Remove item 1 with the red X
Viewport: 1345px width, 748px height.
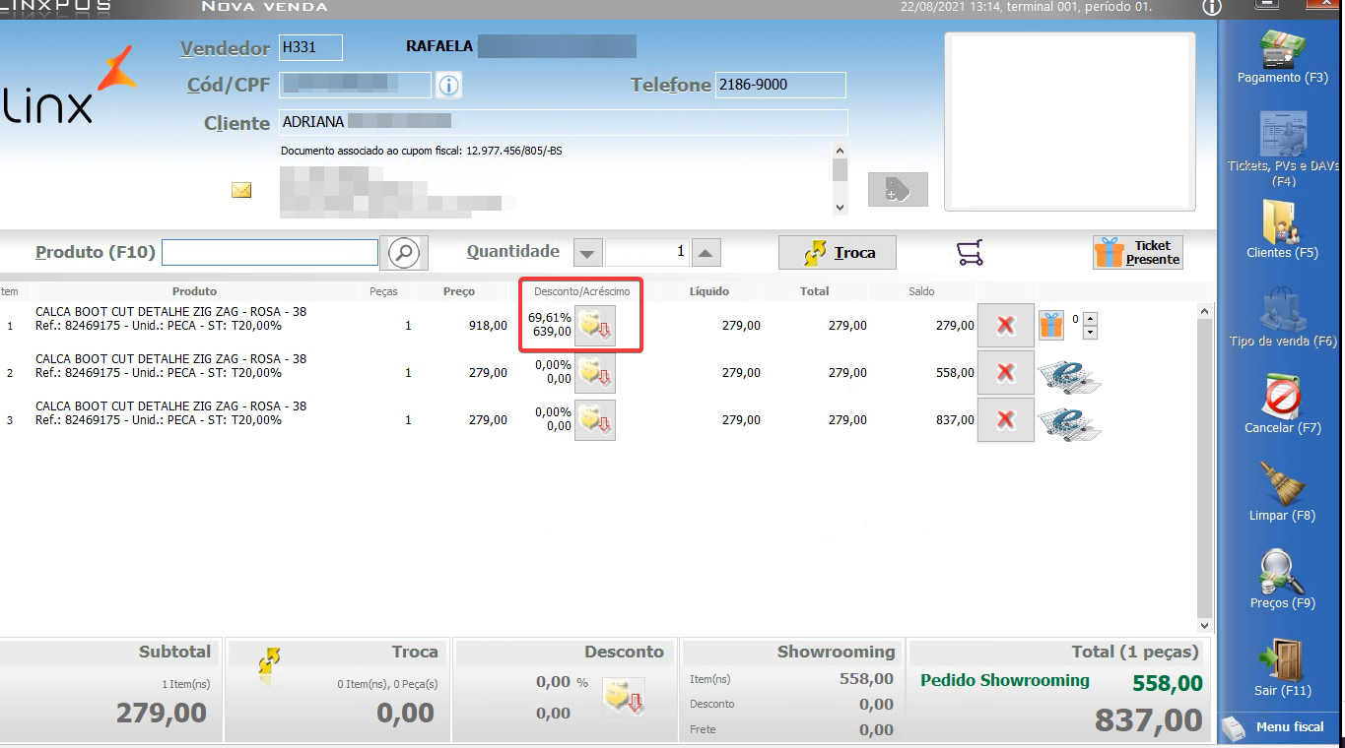(x=1005, y=325)
